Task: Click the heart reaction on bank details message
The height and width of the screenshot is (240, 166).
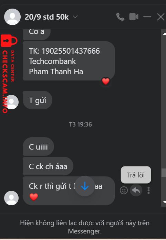Action: (x=106, y=81)
